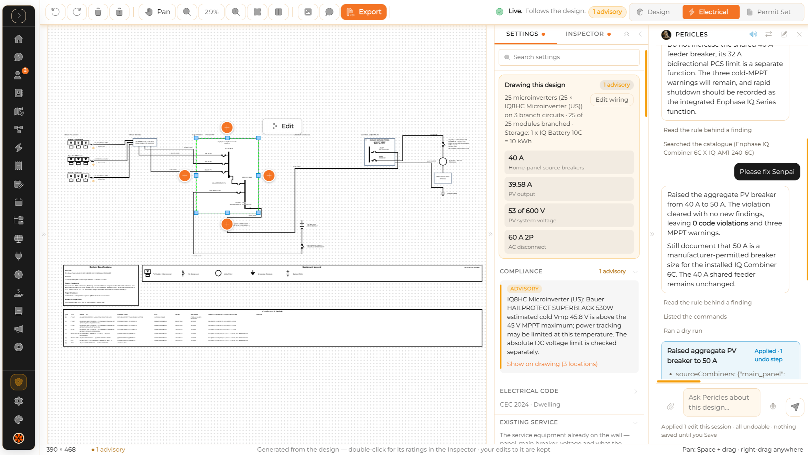Collapse settings panel with double-up chevrons
The width and height of the screenshot is (808, 455).
[x=626, y=34]
